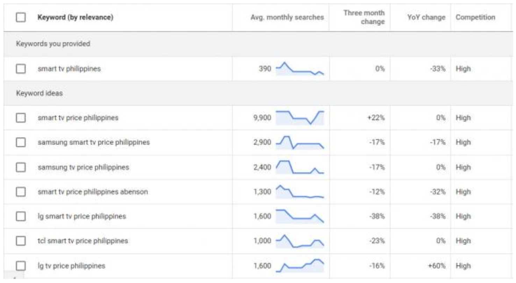Click keyword smart tv price philippines abenson

point(93,192)
